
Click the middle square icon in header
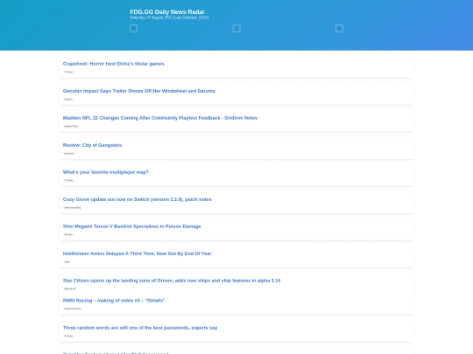[236, 29]
